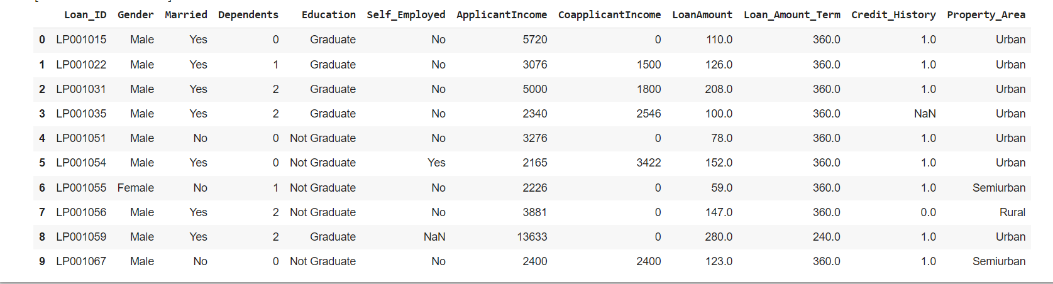
Task: Click applicant income value 3076
Action: 535,65
